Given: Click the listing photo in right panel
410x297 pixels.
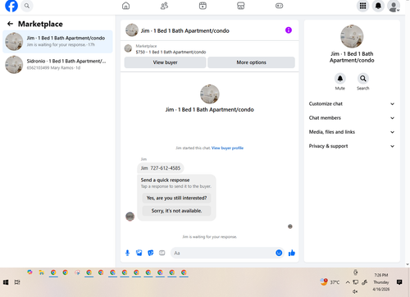Looking at the screenshot, I should [x=352, y=36].
